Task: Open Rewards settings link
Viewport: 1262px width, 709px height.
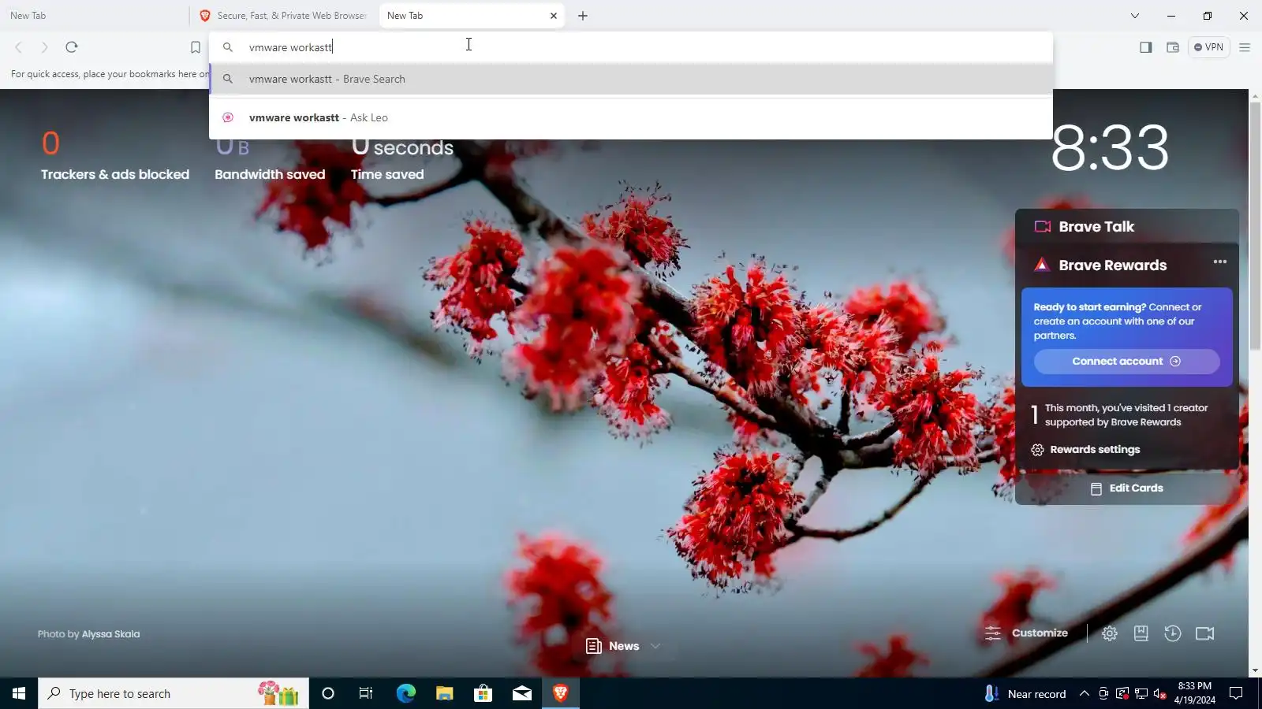Action: (x=1085, y=450)
